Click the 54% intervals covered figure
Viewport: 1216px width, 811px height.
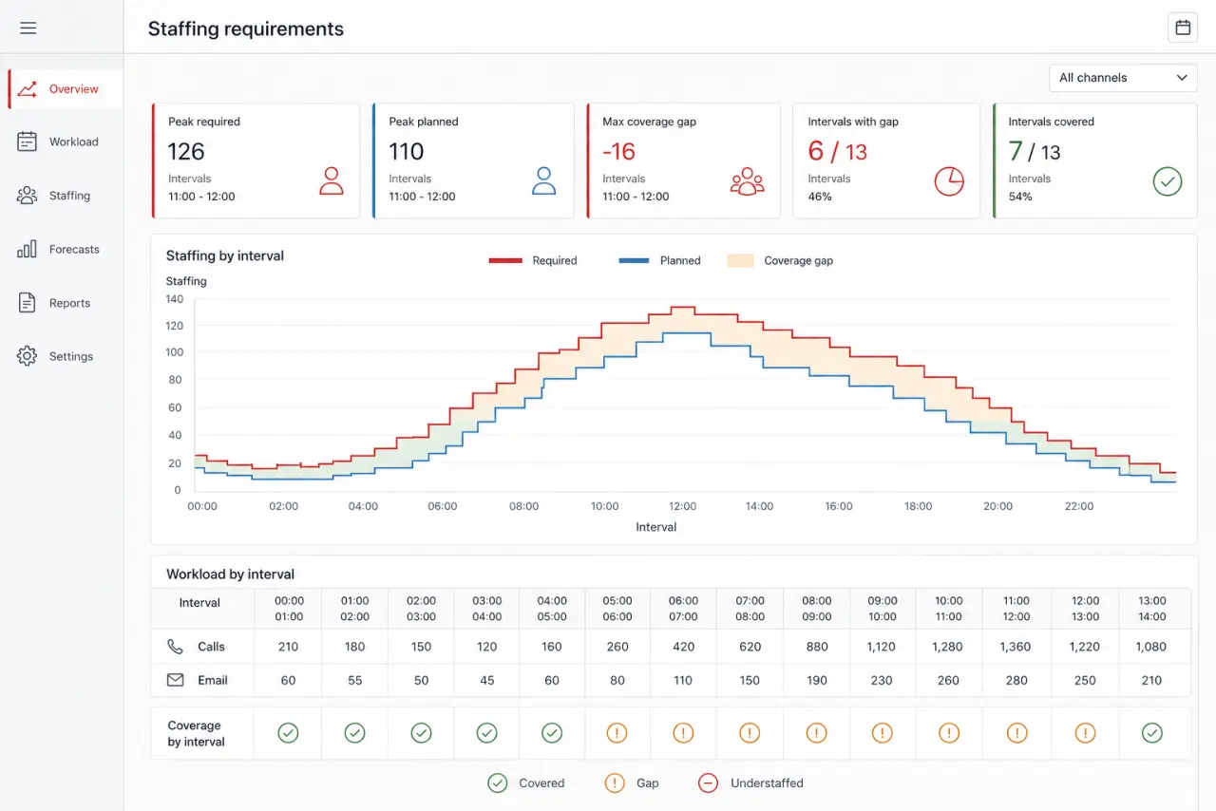1020,197
